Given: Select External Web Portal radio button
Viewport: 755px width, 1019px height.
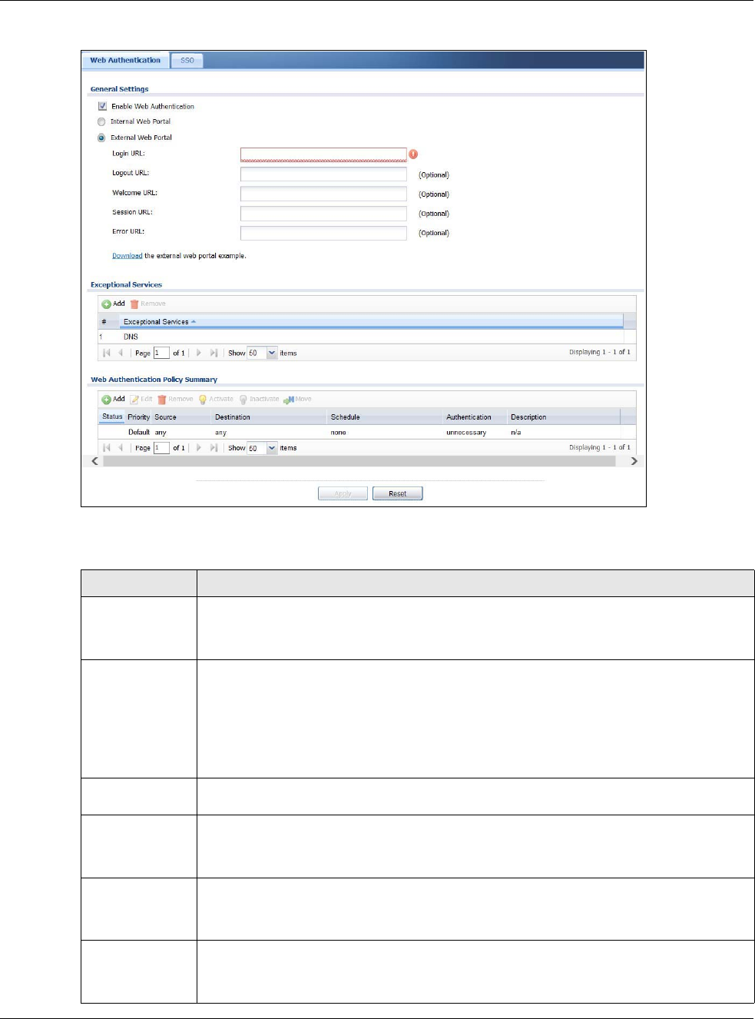Looking at the screenshot, I should 101,138.
